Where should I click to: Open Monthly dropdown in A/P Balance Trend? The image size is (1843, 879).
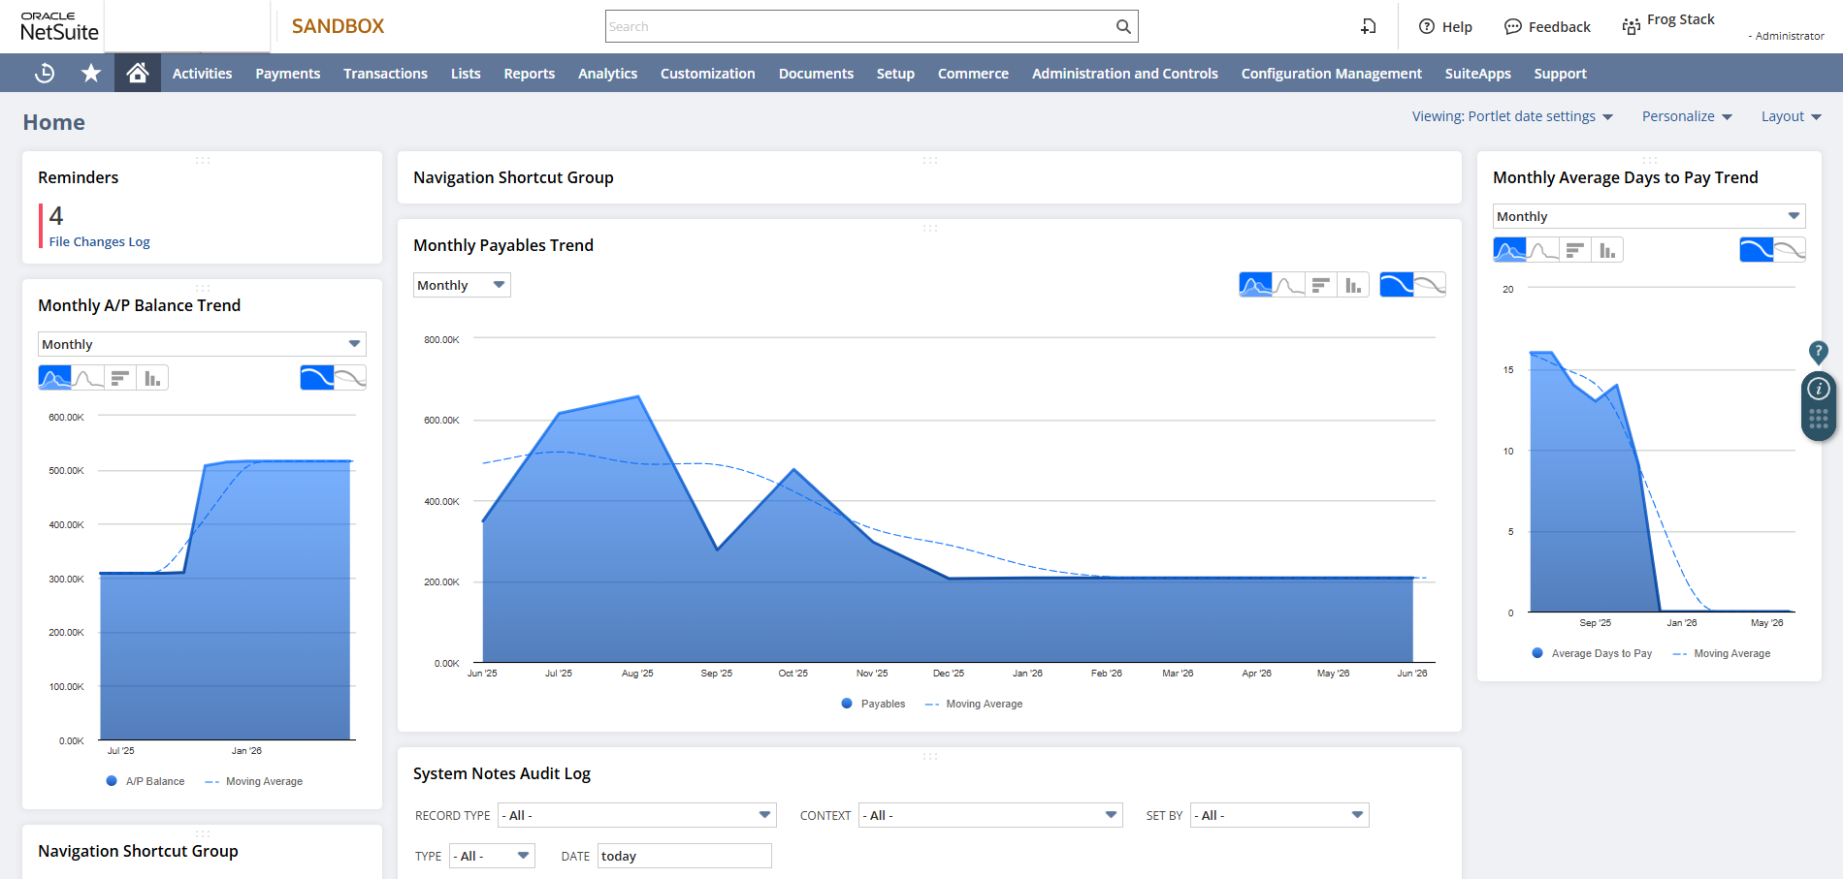tap(202, 344)
